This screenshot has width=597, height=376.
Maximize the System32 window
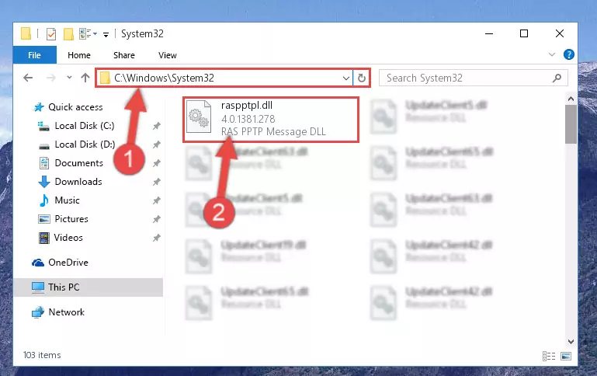pos(524,33)
